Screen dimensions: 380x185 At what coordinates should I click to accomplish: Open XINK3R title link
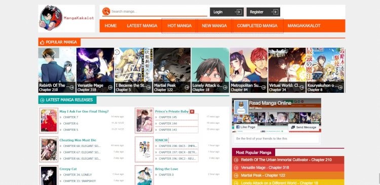tap(162, 140)
